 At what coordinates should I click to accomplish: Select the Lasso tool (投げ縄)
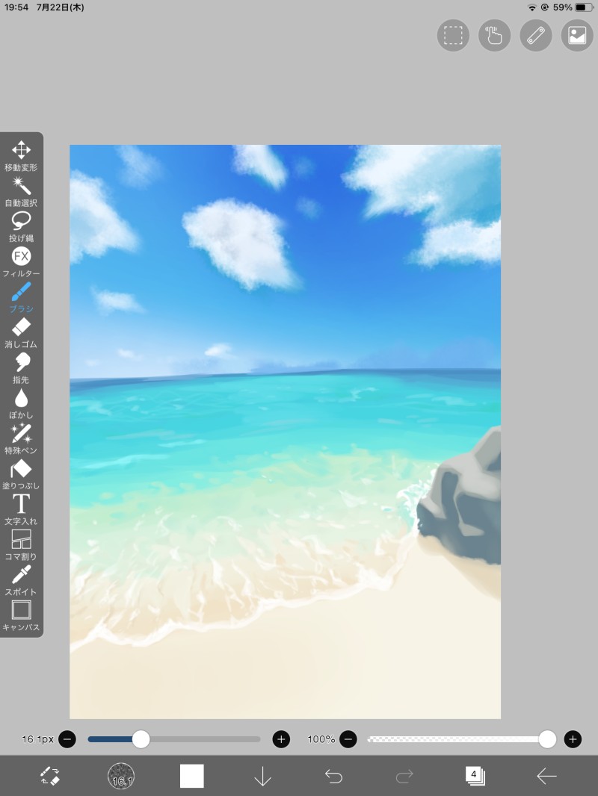point(21,227)
